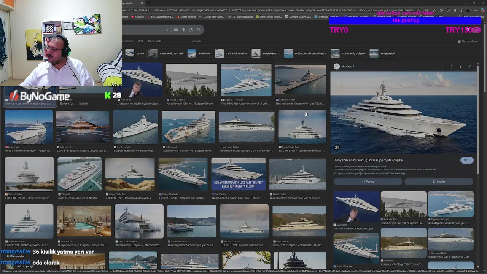This screenshot has height=274, width=487.
Task: Open related Marmaris Haber thumbnail in side panel
Action: (451, 239)
